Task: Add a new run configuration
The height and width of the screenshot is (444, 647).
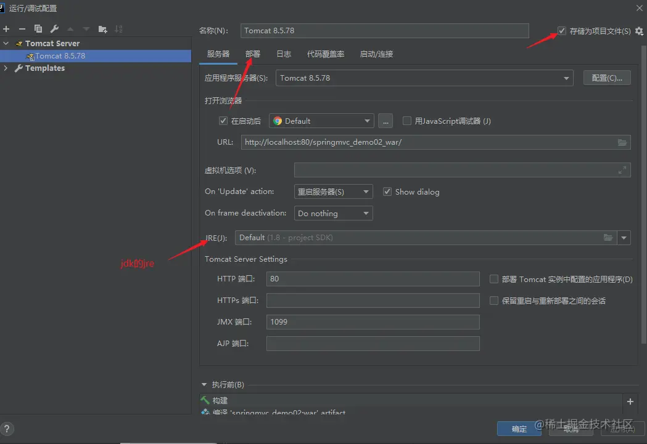Action: [x=6, y=29]
